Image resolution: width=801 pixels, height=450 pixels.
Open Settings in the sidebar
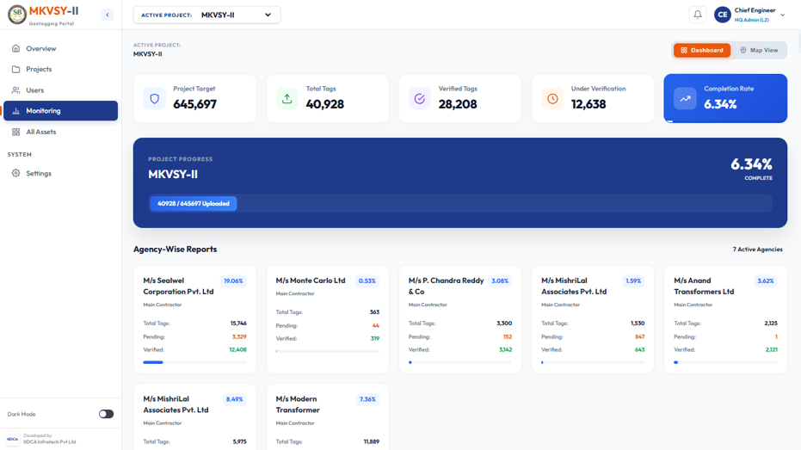click(x=60, y=173)
